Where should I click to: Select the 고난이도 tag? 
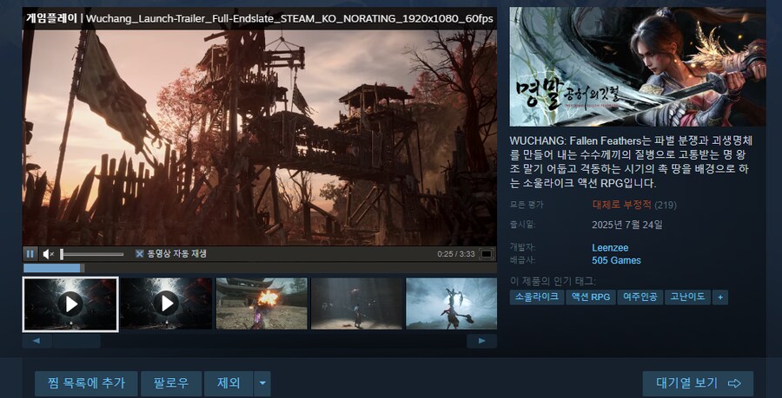coord(687,297)
